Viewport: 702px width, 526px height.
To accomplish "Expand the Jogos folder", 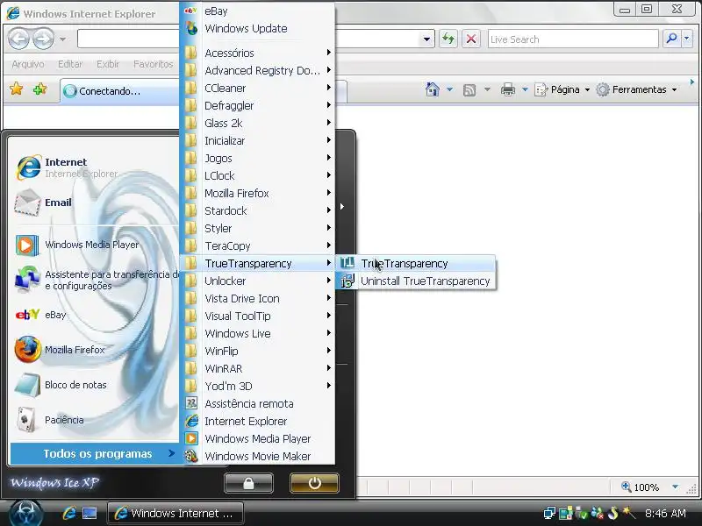I will point(257,158).
